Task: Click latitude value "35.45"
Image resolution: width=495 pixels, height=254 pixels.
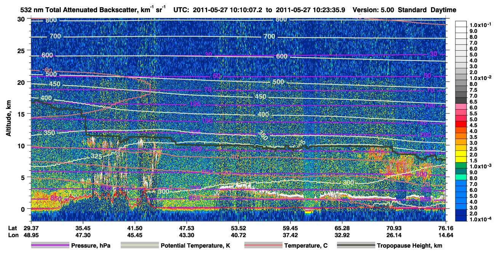Action: click(83, 228)
